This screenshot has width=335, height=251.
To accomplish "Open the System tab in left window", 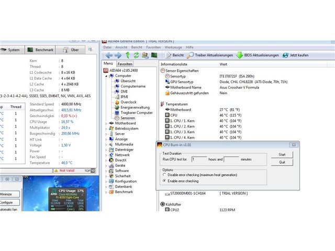I will (12, 50).
